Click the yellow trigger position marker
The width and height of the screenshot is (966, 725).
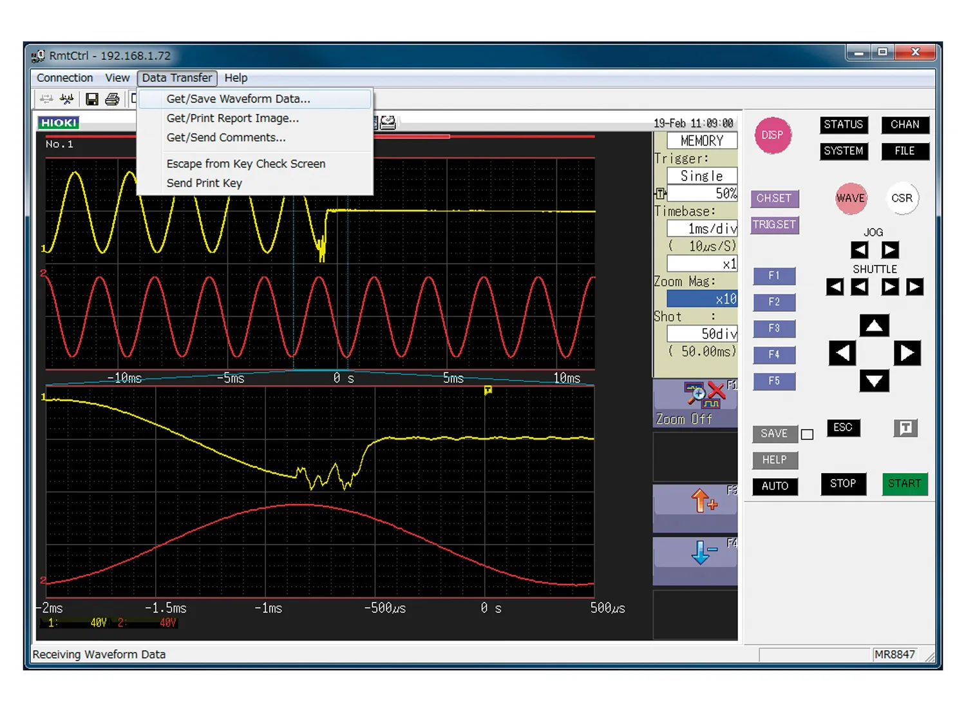(x=488, y=390)
